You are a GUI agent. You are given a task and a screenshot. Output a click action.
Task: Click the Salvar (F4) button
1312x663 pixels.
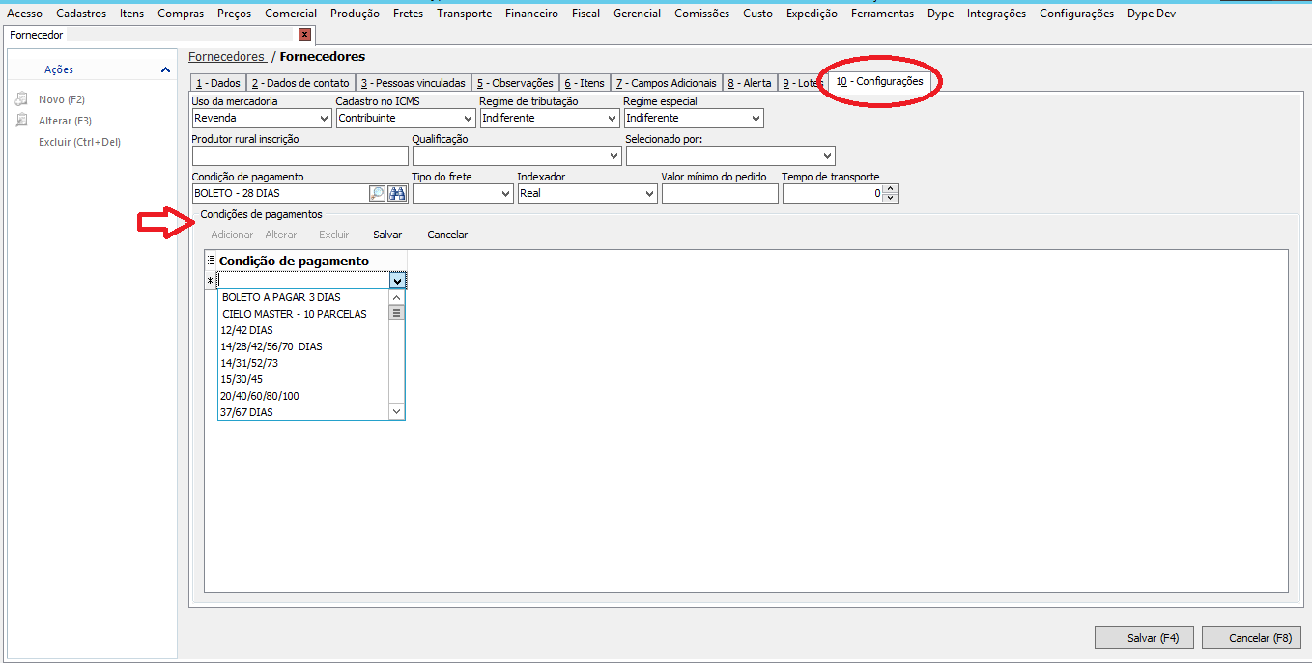pos(1144,638)
